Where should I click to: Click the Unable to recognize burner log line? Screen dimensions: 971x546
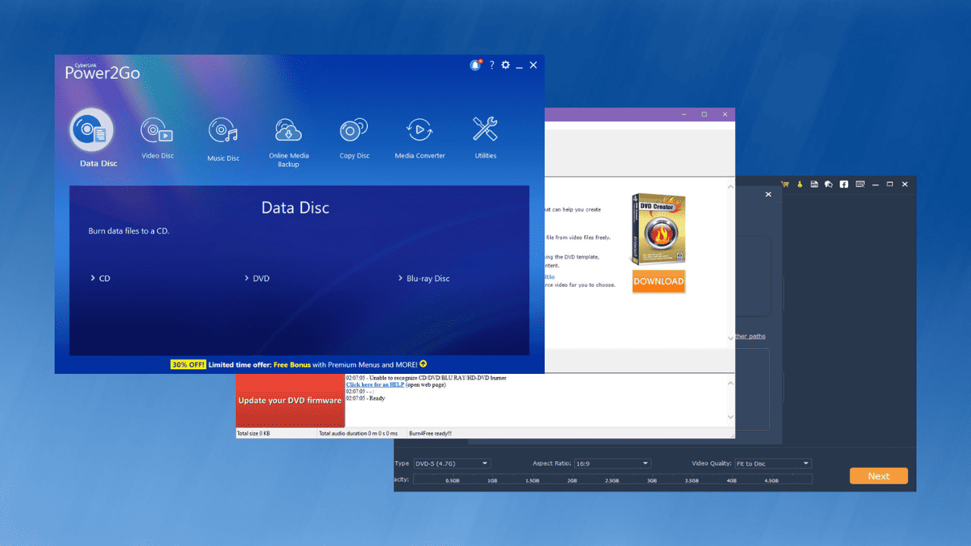pyautogui.click(x=426, y=378)
